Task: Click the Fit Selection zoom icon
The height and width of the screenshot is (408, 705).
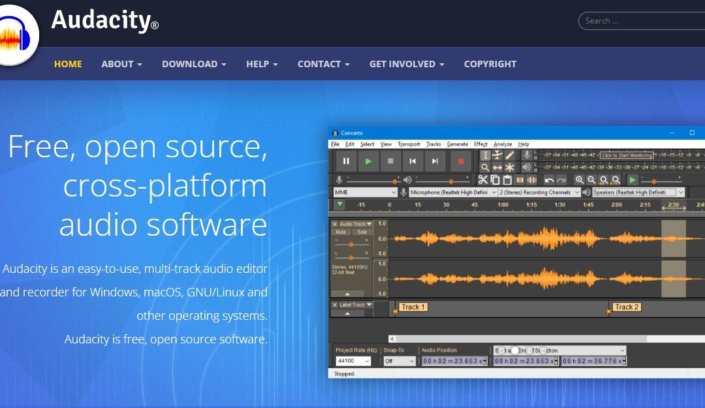Action: 604,180
